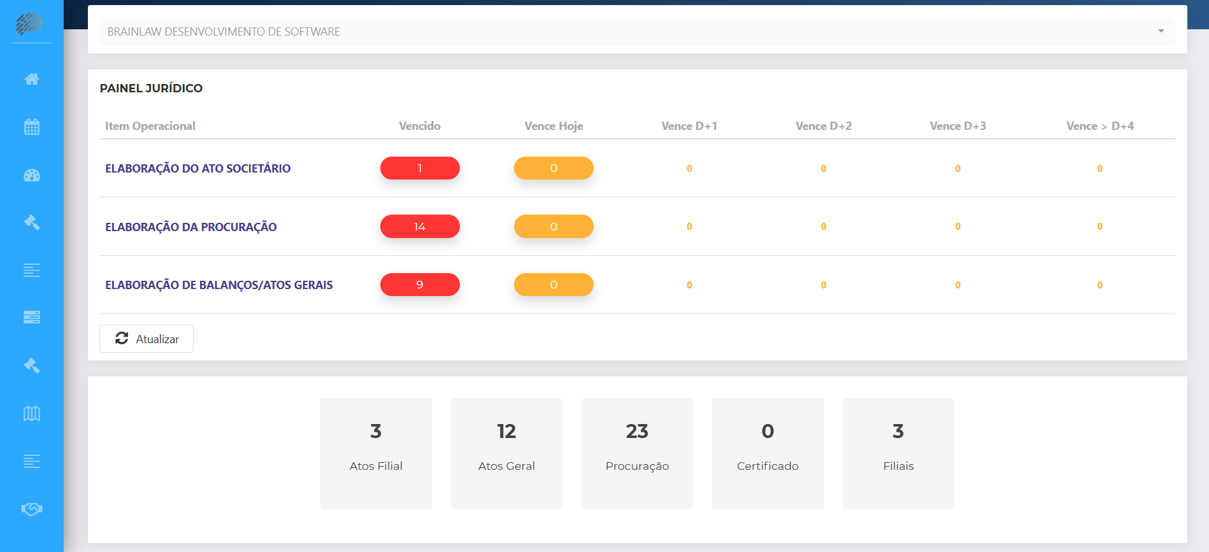
Task: Click the lower gavel icon in sidebar
Action: pyautogui.click(x=32, y=365)
